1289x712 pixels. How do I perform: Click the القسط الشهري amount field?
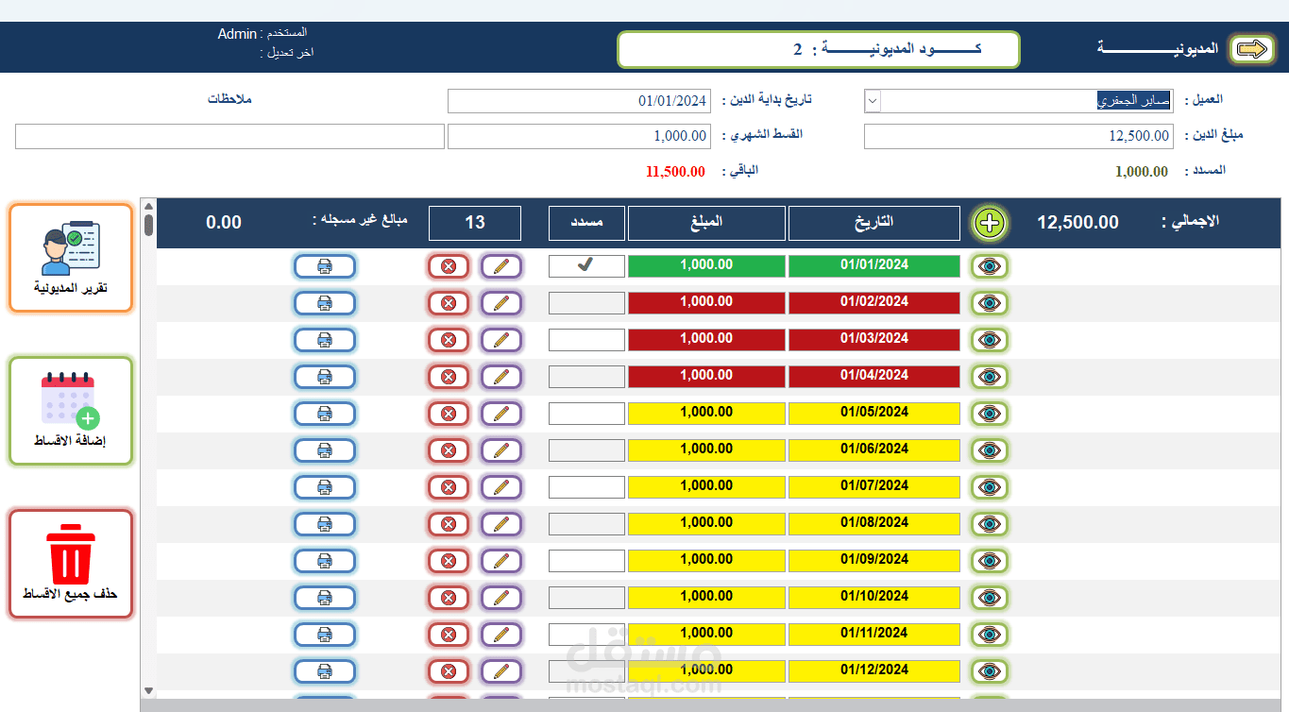[579, 135]
